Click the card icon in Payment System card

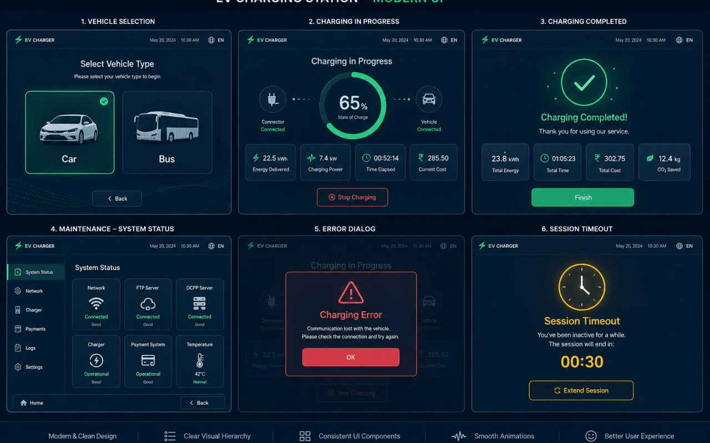pyautogui.click(x=148, y=360)
